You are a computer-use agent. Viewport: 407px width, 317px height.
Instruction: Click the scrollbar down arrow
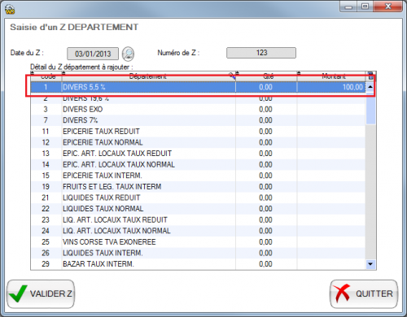click(x=370, y=264)
